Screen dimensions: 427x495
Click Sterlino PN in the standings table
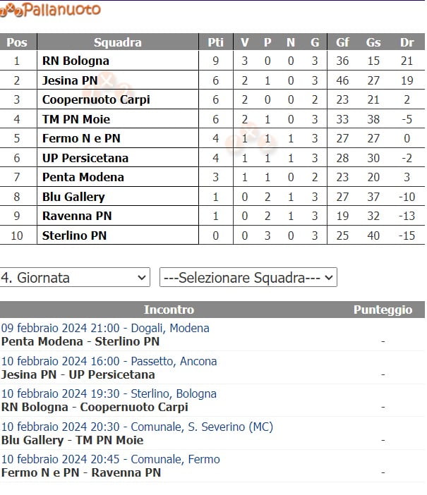click(74, 235)
